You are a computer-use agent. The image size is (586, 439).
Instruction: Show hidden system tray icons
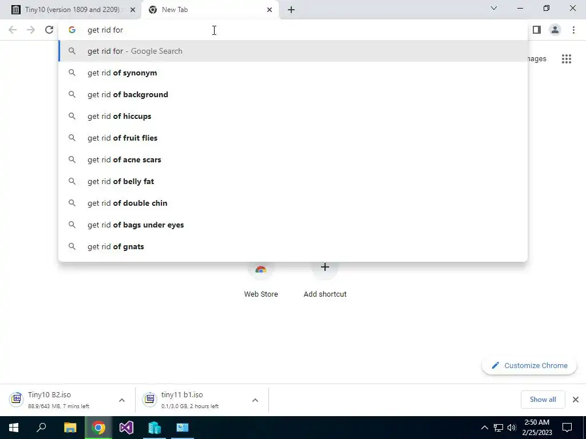coord(484,428)
